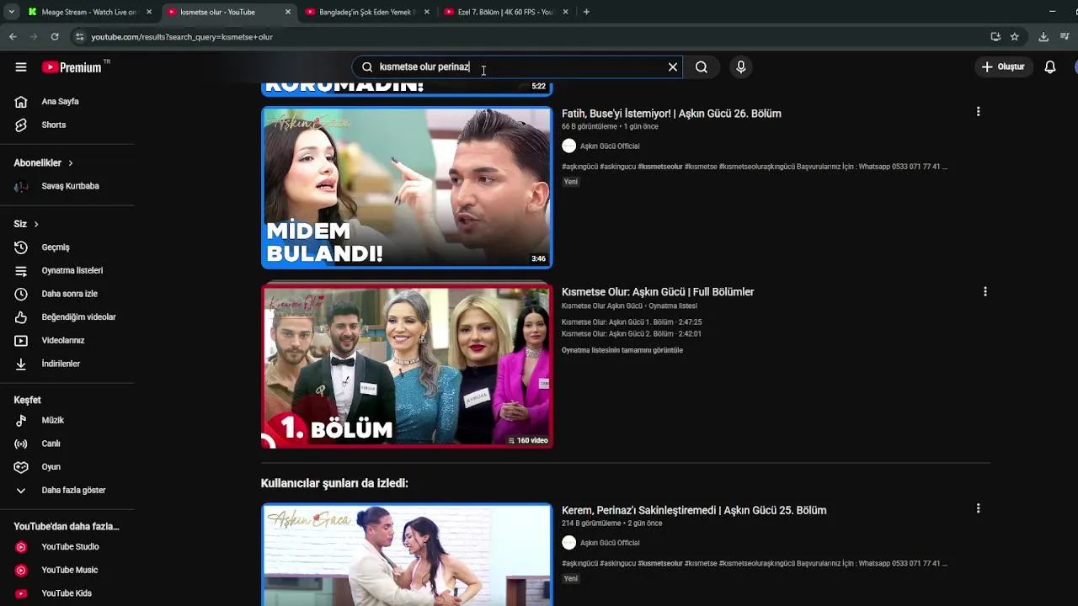Open a new browser tab
This screenshot has width=1078, height=606.
586,12
